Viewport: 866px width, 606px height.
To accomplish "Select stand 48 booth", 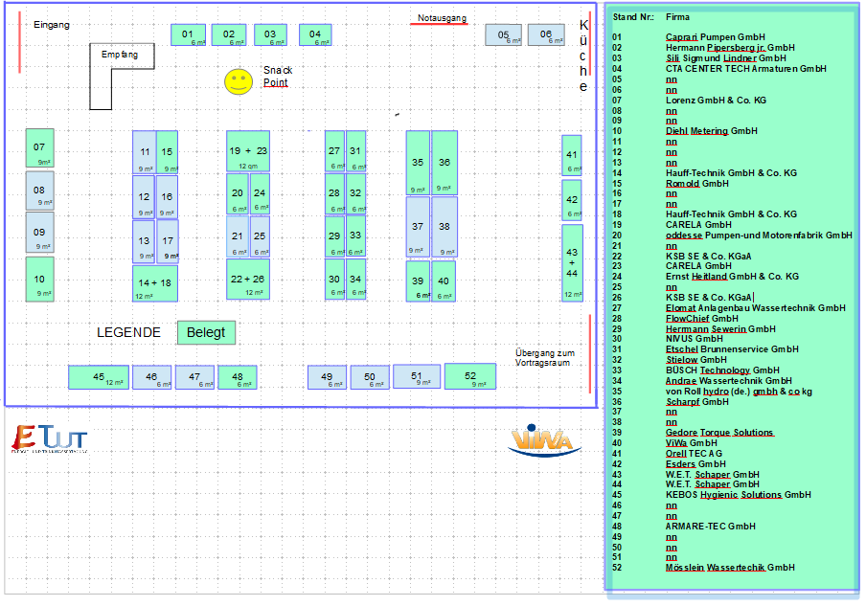I will click(238, 377).
